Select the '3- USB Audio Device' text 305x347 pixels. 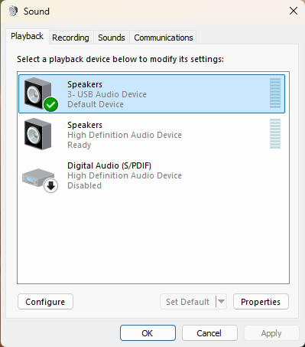coord(107,94)
